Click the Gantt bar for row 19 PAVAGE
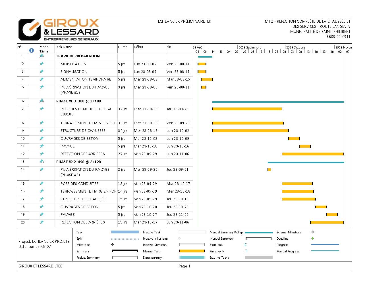This screenshot has height=287, width=369. (332, 215)
